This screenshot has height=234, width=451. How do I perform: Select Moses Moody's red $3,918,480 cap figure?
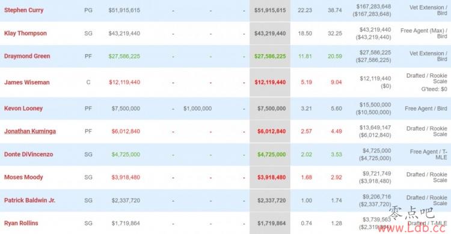coord(272,177)
